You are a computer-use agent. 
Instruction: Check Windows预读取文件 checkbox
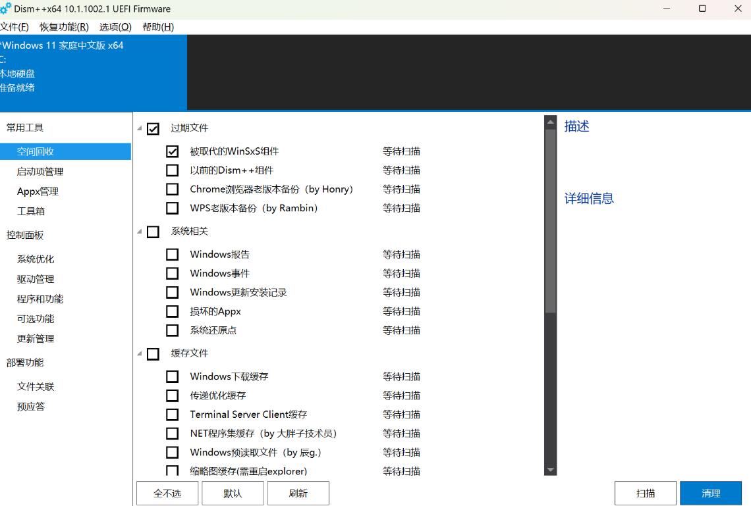172,452
